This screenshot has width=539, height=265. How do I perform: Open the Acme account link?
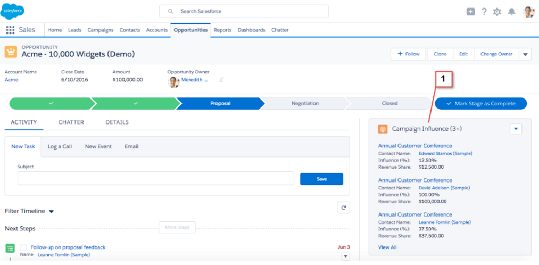click(11, 80)
